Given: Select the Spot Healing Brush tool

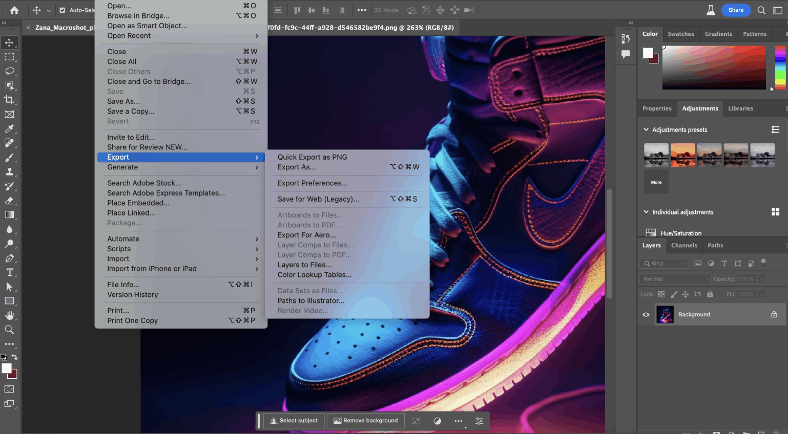Looking at the screenshot, I should pyautogui.click(x=10, y=143).
